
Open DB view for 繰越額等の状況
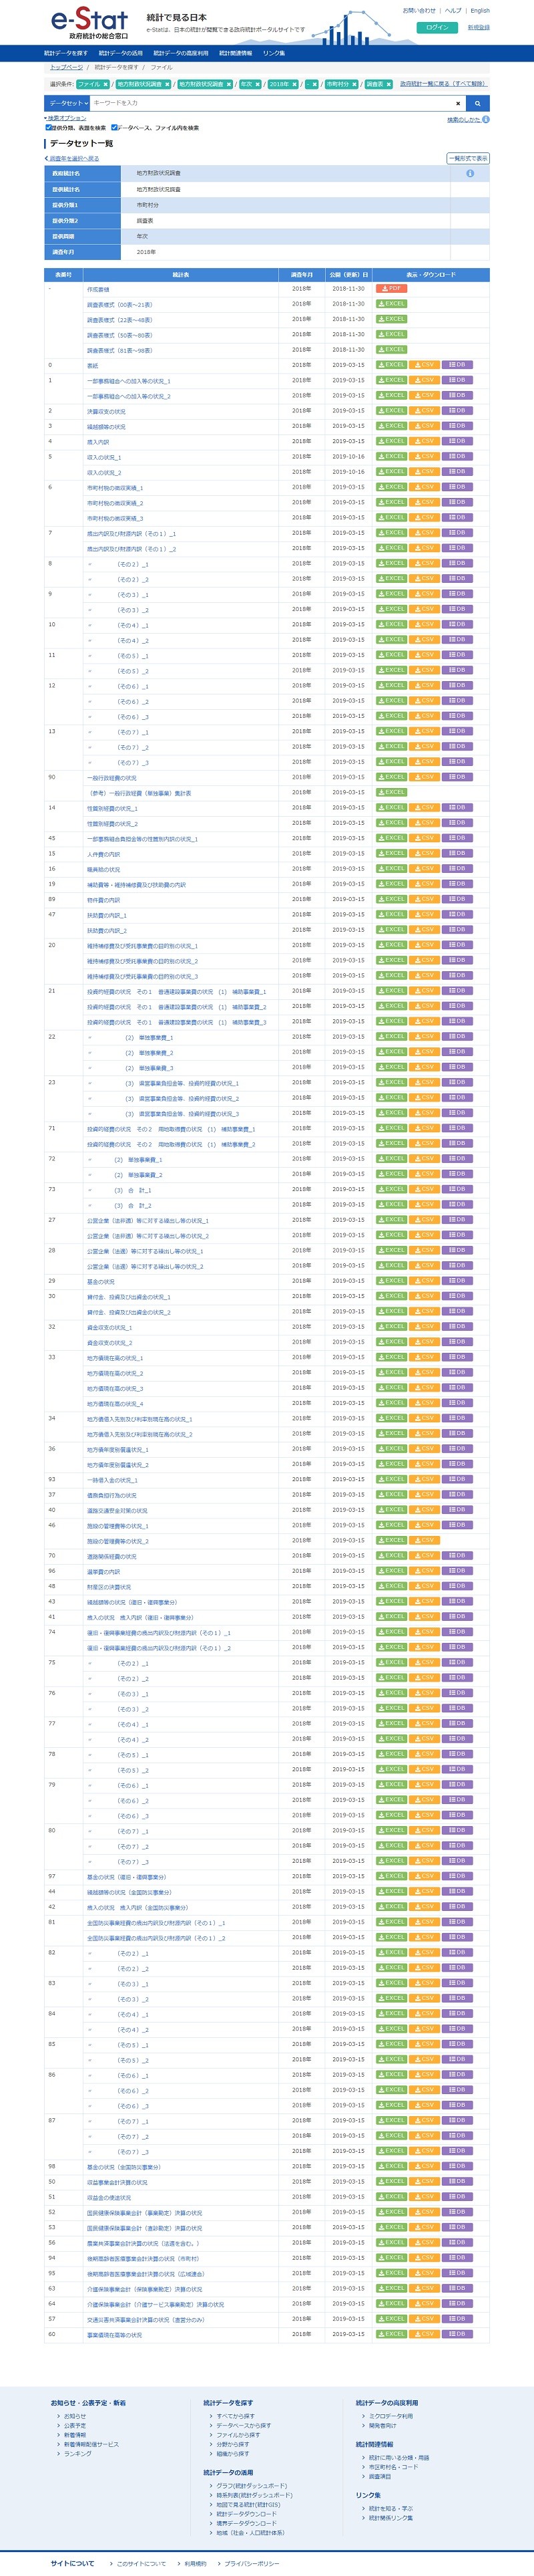point(457,426)
